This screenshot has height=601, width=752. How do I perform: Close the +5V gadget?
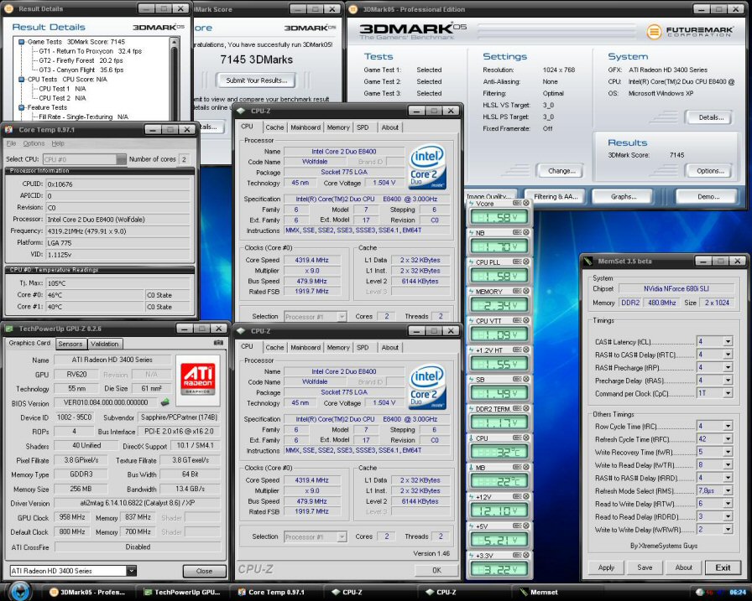point(526,526)
